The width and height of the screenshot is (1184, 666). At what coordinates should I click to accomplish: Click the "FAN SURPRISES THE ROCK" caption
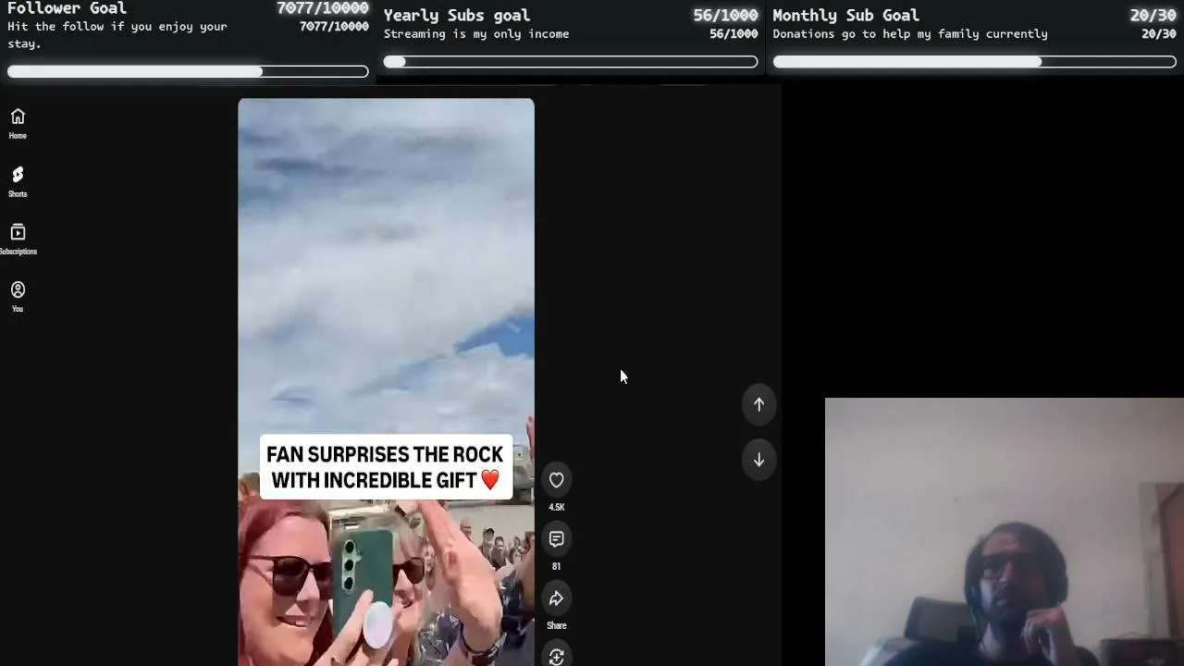point(386,467)
